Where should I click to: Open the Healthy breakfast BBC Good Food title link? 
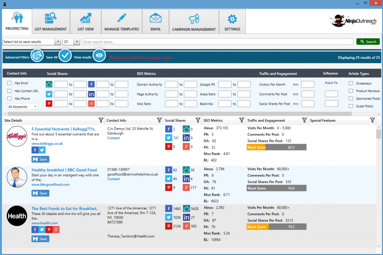pos(64,170)
